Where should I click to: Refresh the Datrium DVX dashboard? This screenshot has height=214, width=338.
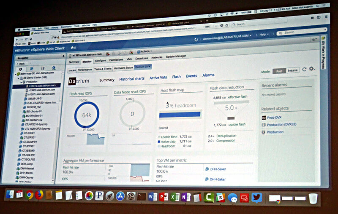(304, 70)
